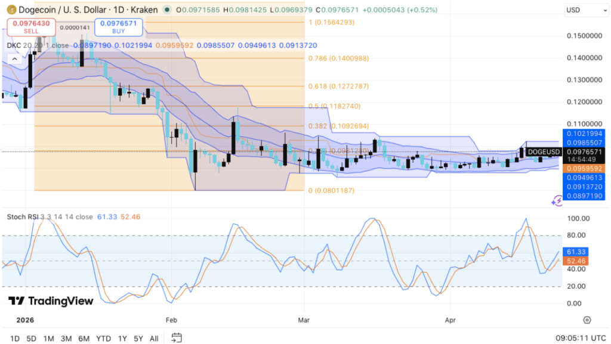Click the Dogecoin coin icon beside symbol name

click(x=11, y=10)
